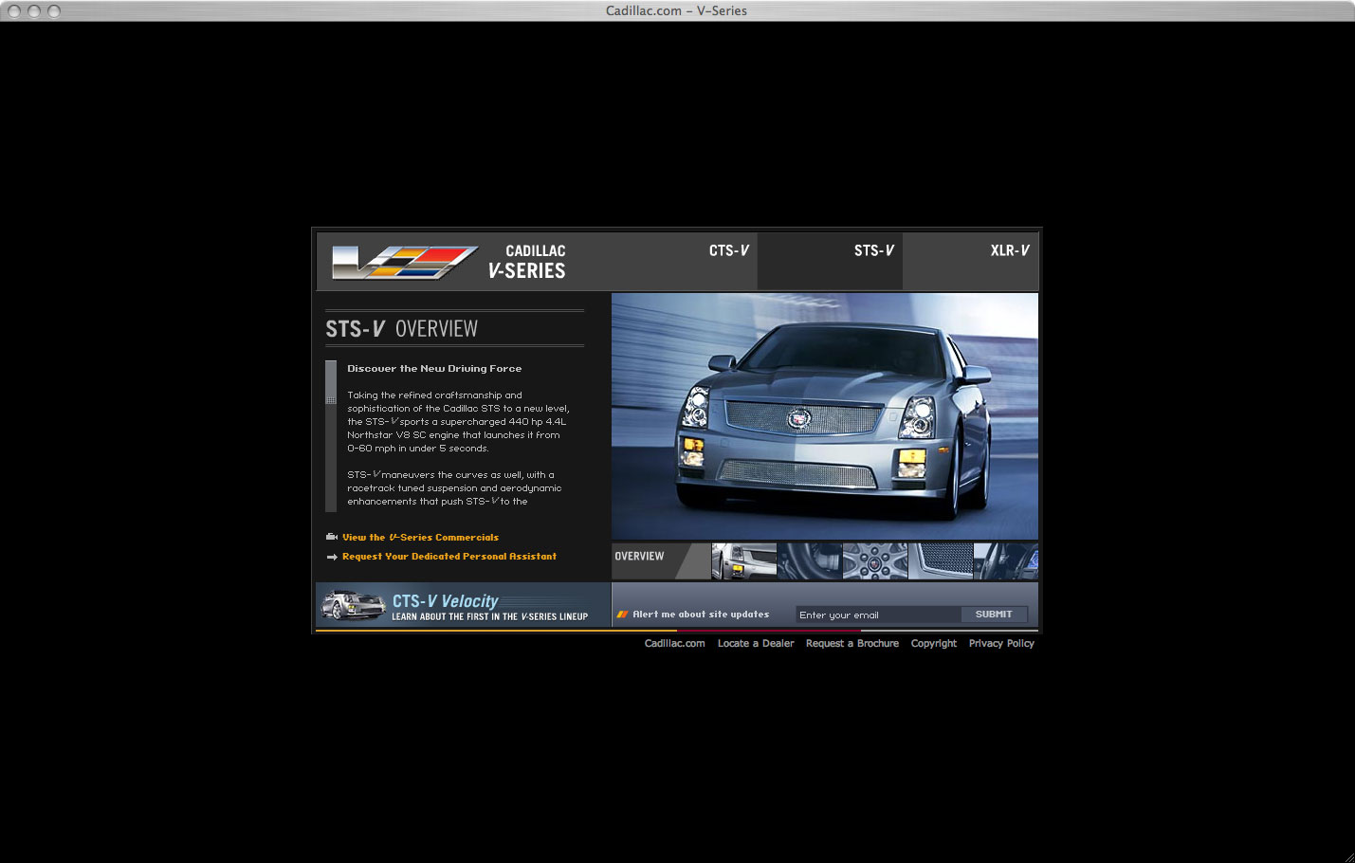1355x863 pixels.
Task: Select the dashboard interior thumbnail
Action: (x=1006, y=560)
